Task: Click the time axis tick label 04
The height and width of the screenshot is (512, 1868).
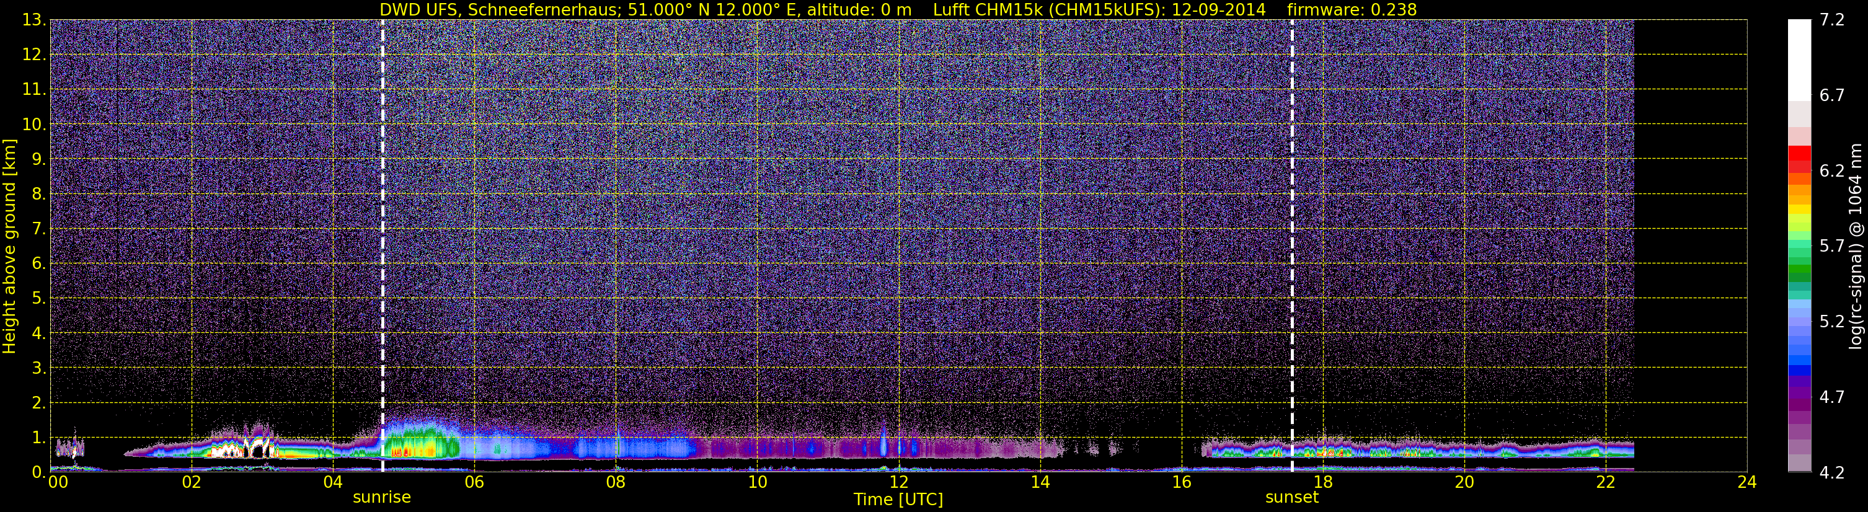Action: (333, 483)
